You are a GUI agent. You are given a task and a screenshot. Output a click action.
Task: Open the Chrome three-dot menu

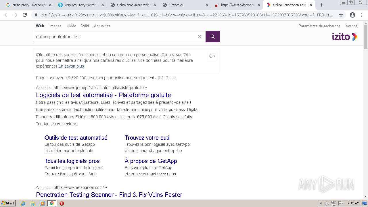[362, 15]
